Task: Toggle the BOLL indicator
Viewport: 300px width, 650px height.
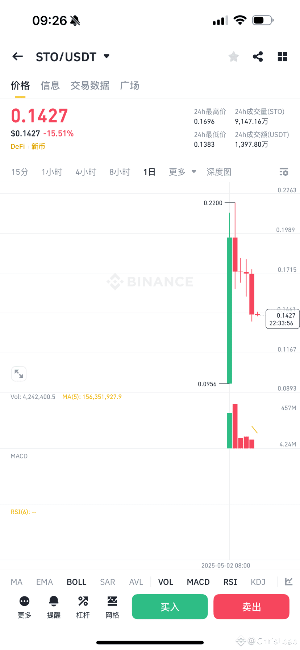Action: pos(76,582)
